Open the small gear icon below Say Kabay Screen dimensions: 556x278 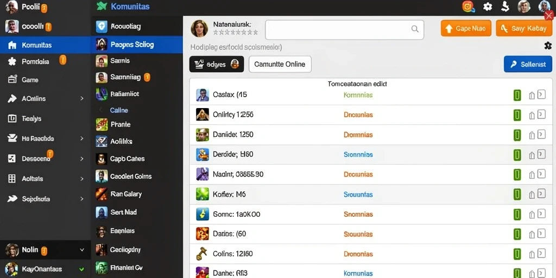coord(547,46)
